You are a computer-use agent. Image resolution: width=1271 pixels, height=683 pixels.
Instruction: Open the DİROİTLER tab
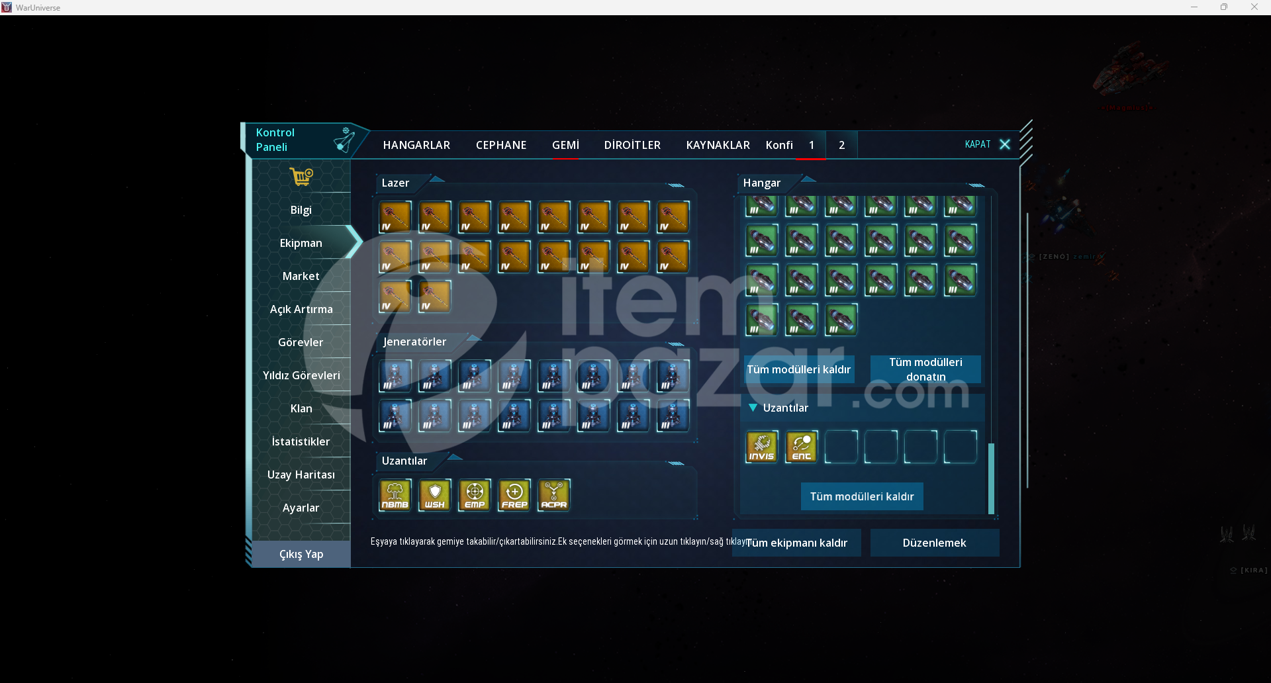[x=632, y=145]
